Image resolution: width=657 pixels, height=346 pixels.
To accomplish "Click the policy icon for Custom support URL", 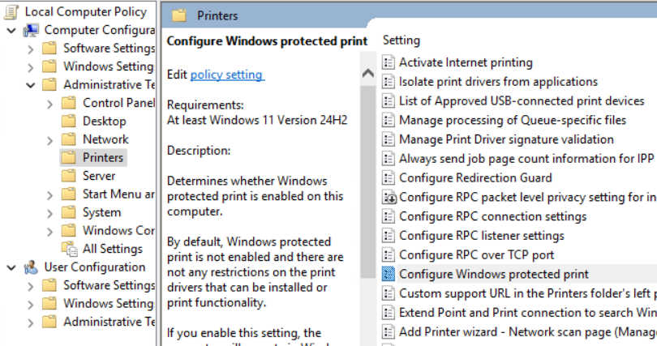I will [x=389, y=293].
